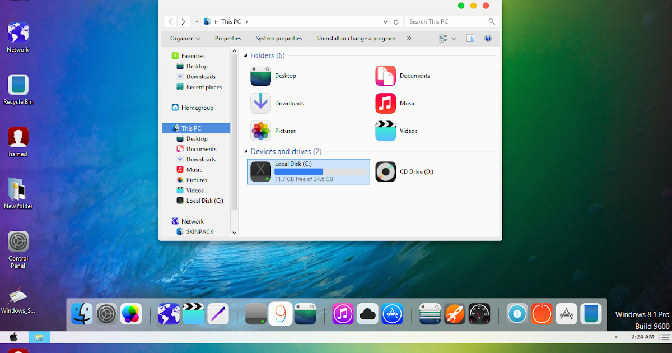Open the hard drive icon in dock
Screen dimensions: 672x353
[x=256, y=314]
